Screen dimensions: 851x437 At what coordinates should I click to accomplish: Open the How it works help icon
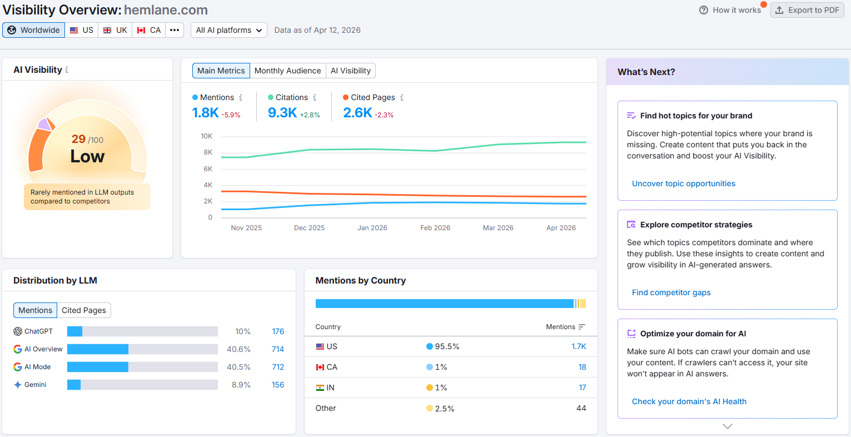(x=703, y=9)
